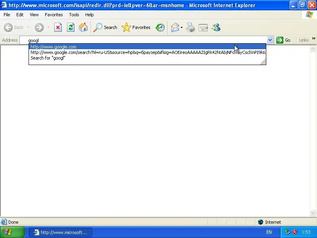Screen dimensions: 317x238
Task: Toggle the Address bar dropdown arrow
Action: [270, 40]
